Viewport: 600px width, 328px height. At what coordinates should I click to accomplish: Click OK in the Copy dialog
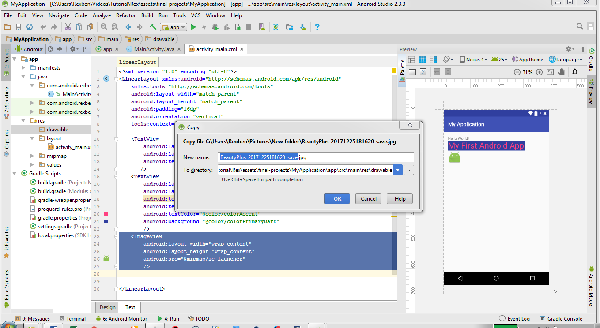pos(337,198)
